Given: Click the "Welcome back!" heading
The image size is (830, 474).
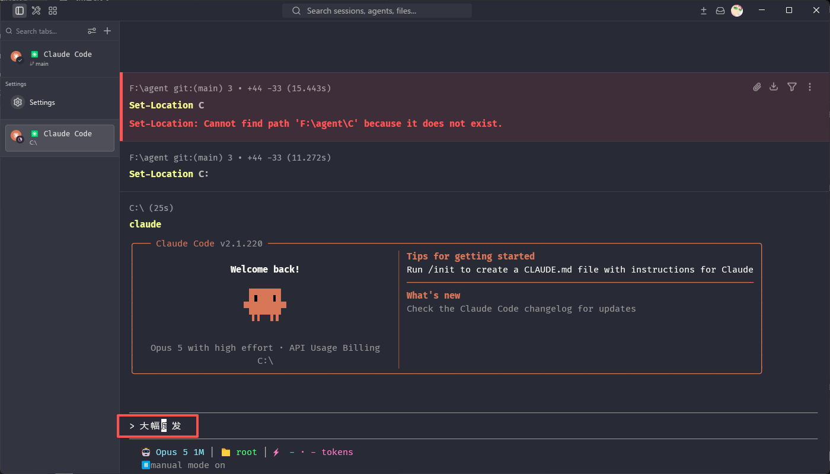Looking at the screenshot, I should tap(265, 270).
